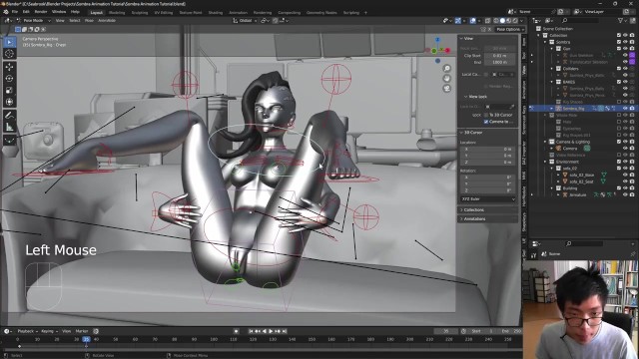The image size is (639, 359).
Task: Open the Render menu
Action: pos(41,12)
